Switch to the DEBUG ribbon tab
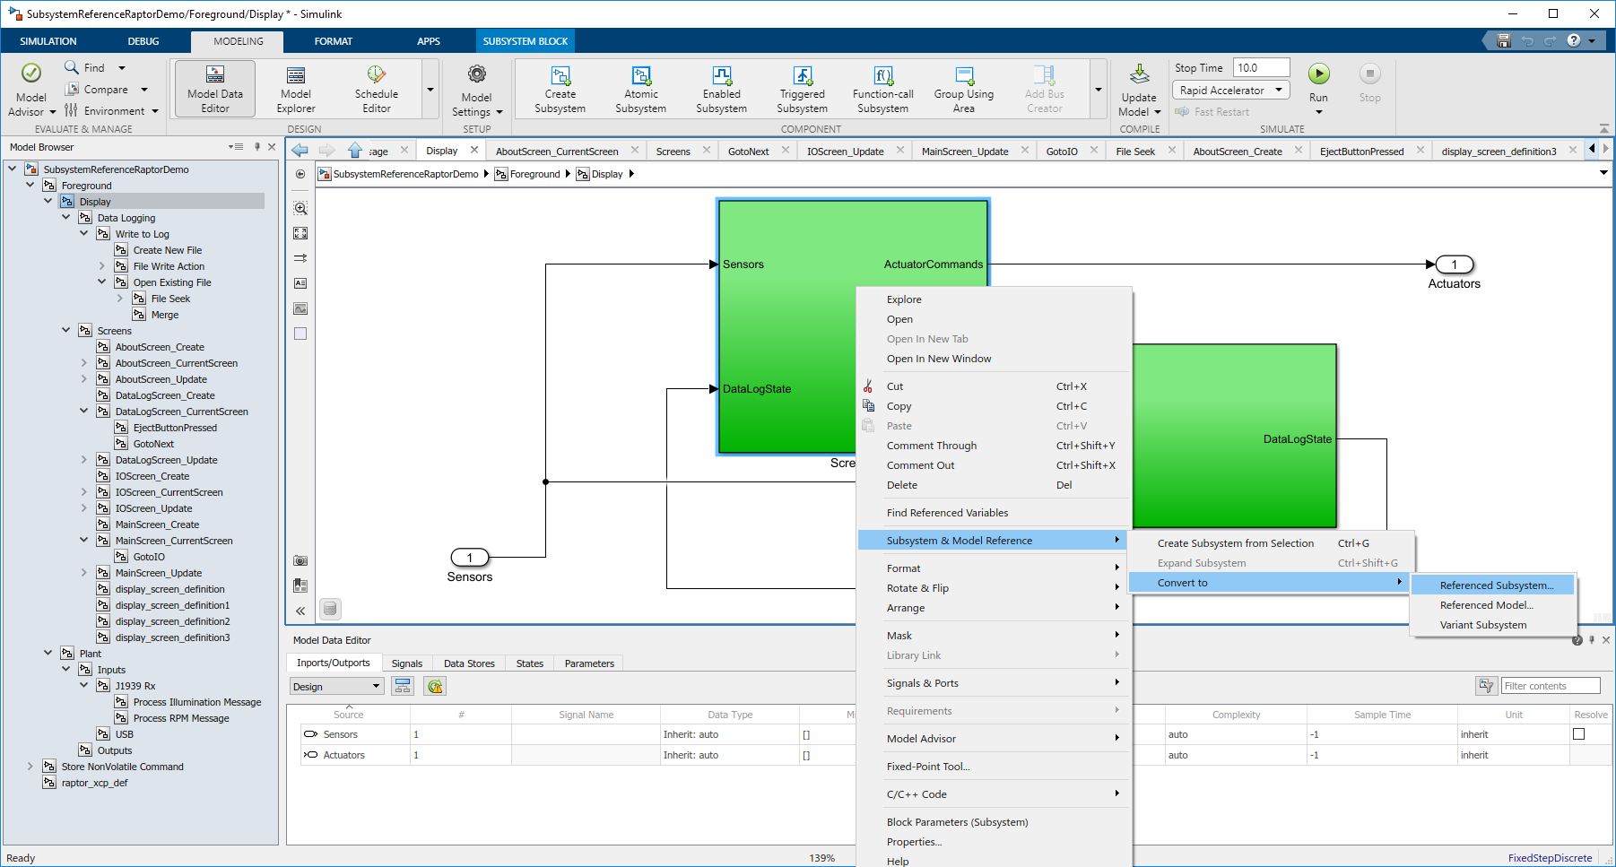 click(143, 41)
